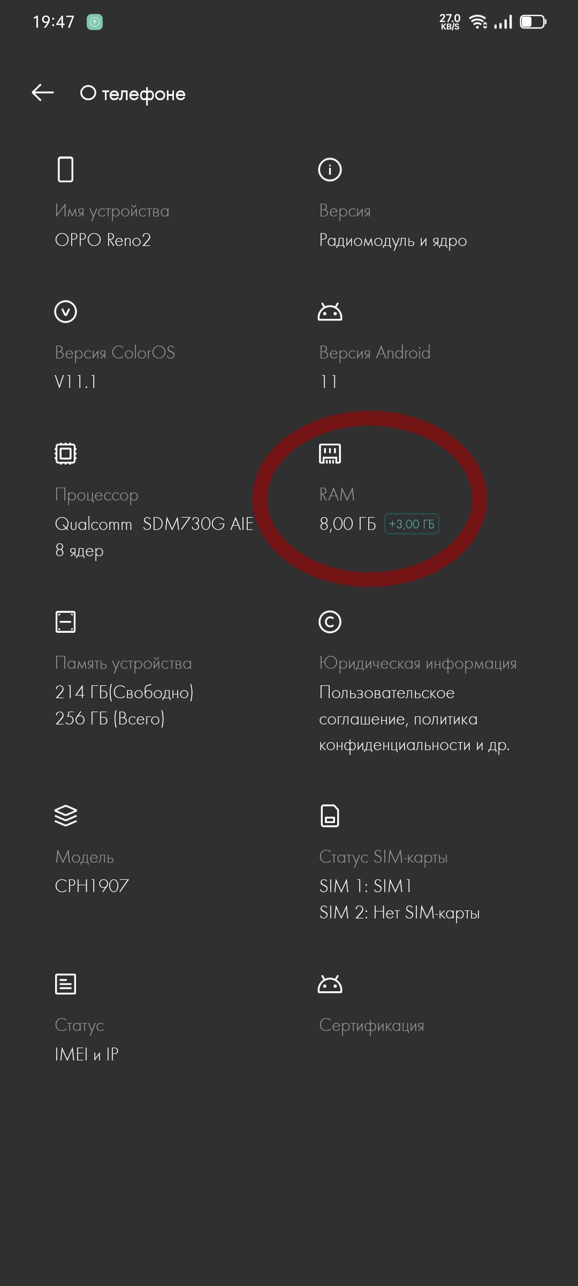Tap the back arrow icon
Image resolution: width=578 pixels, height=1286 pixels.
click(43, 93)
